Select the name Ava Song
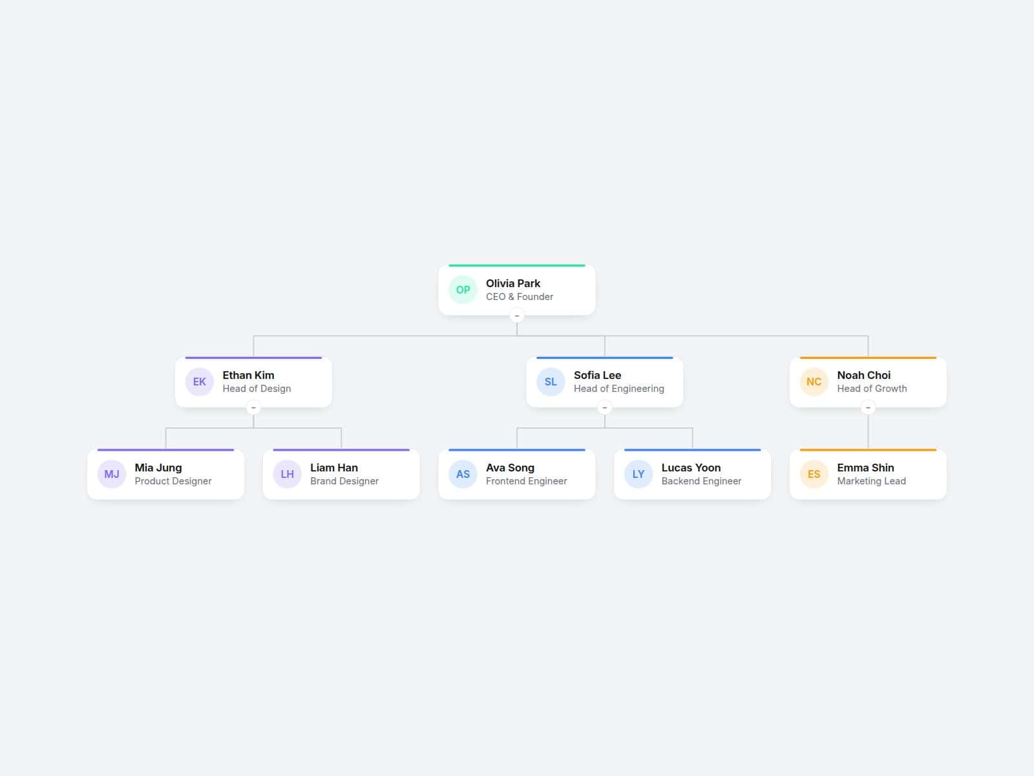1034x776 pixels. (510, 468)
